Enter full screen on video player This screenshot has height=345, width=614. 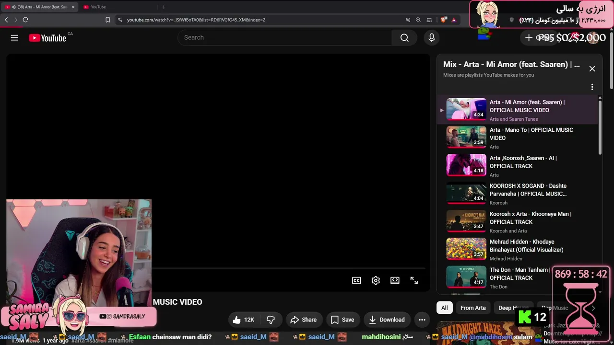(414, 280)
